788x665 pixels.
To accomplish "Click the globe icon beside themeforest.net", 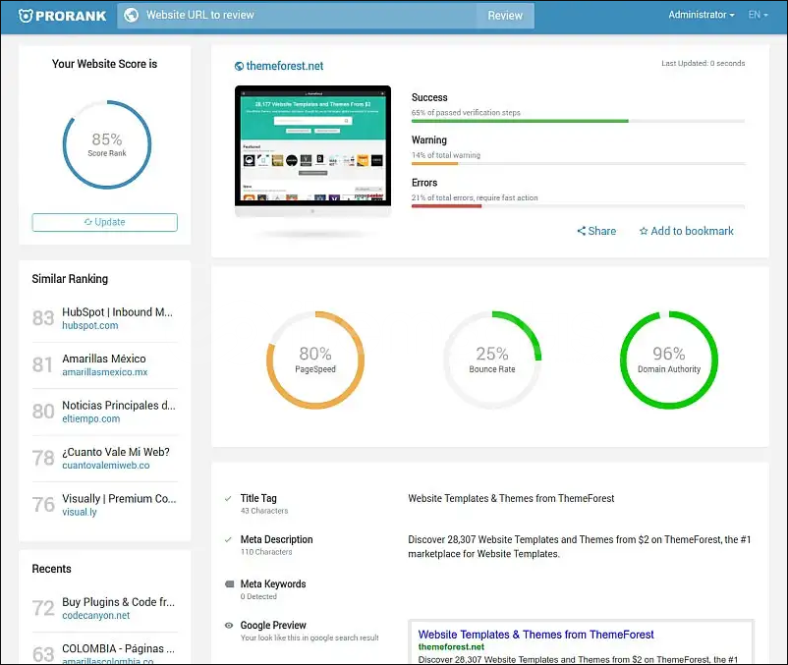I will (239, 66).
